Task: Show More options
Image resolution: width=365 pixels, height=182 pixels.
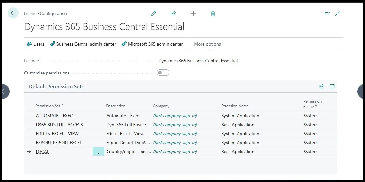Action: (x=207, y=44)
